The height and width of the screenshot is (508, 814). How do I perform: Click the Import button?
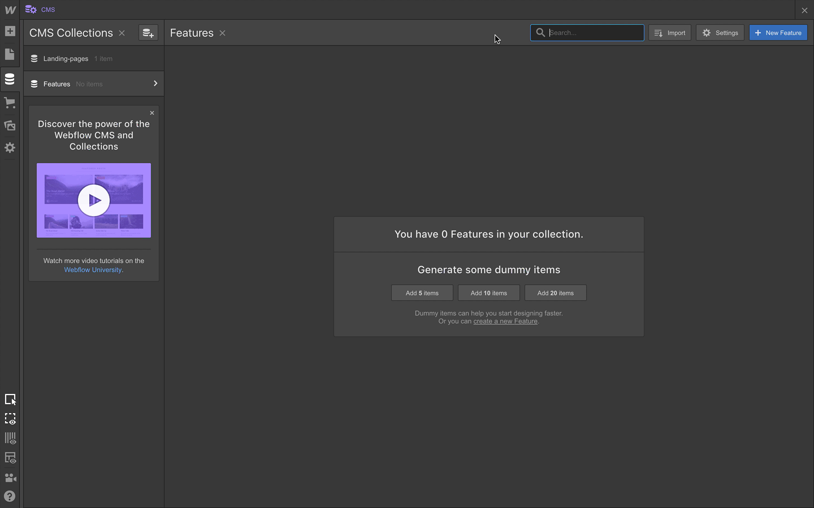[x=670, y=33]
